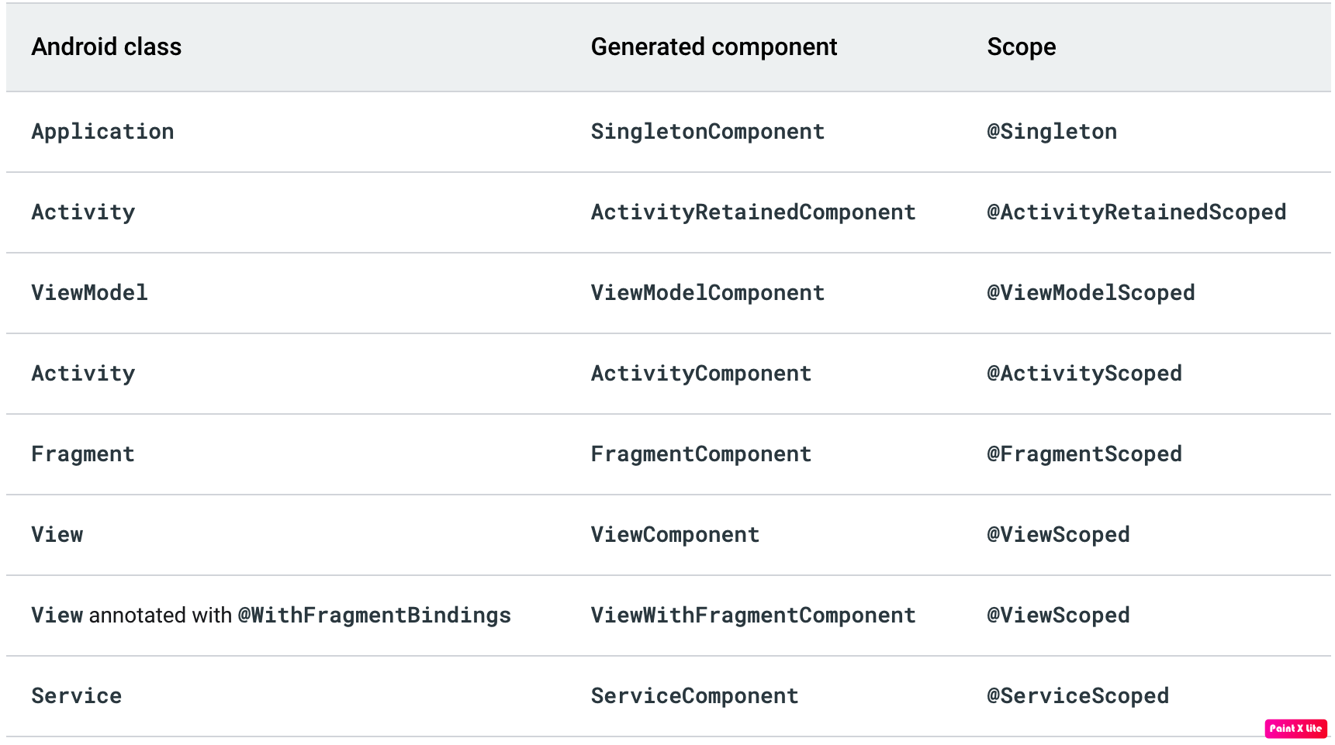Select the @FragmentScoped annotation
1335x745 pixels.
1084,454
